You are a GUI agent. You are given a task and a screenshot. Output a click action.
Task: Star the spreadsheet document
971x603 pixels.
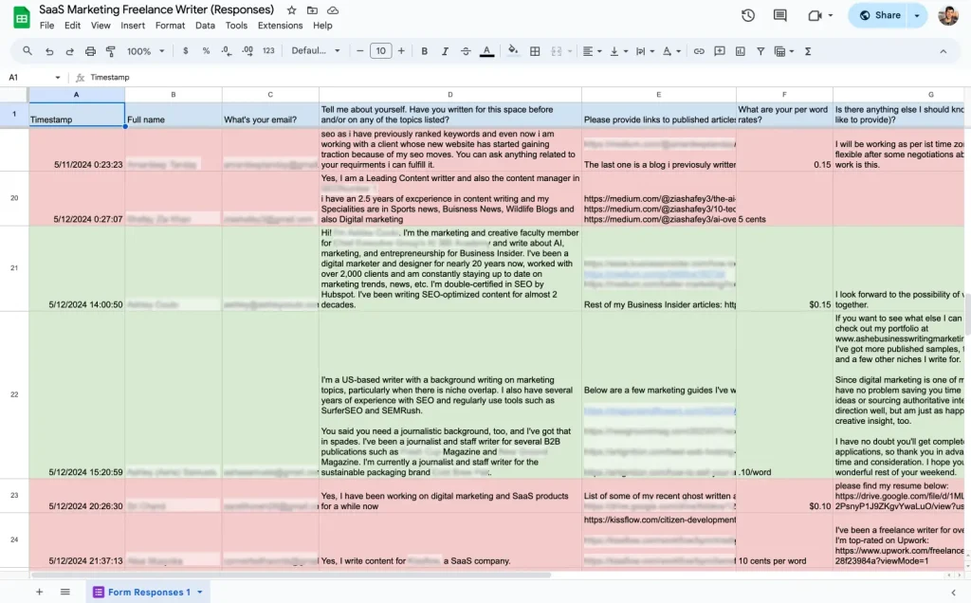pyautogui.click(x=292, y=9)
